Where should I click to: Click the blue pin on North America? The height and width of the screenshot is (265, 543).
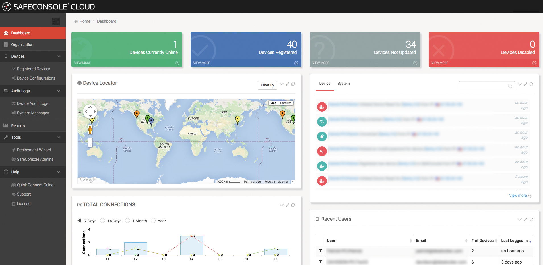tap(151, 122)
